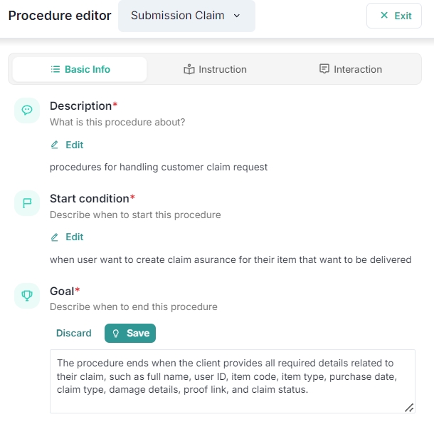Click the Description chat bubble icon

pos(27,110)
